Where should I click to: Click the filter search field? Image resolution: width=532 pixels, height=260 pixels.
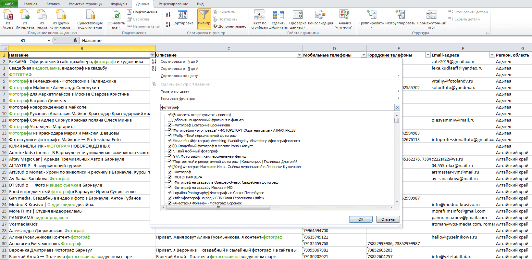tap(278, 107)
